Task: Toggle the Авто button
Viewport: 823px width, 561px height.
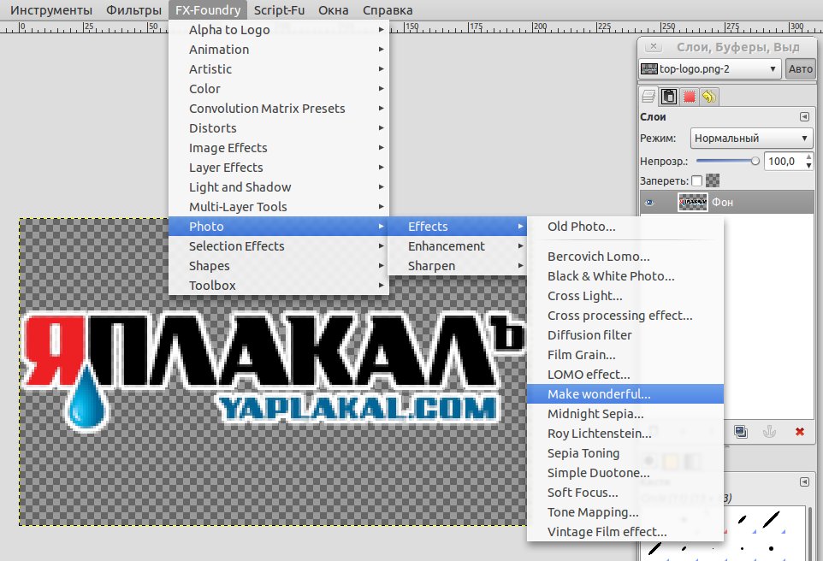Action: pos(801,69)
